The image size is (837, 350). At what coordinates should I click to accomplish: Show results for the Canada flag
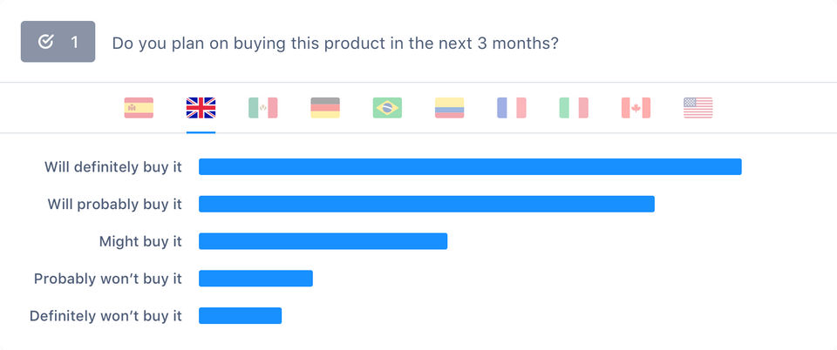coord(636,108)
